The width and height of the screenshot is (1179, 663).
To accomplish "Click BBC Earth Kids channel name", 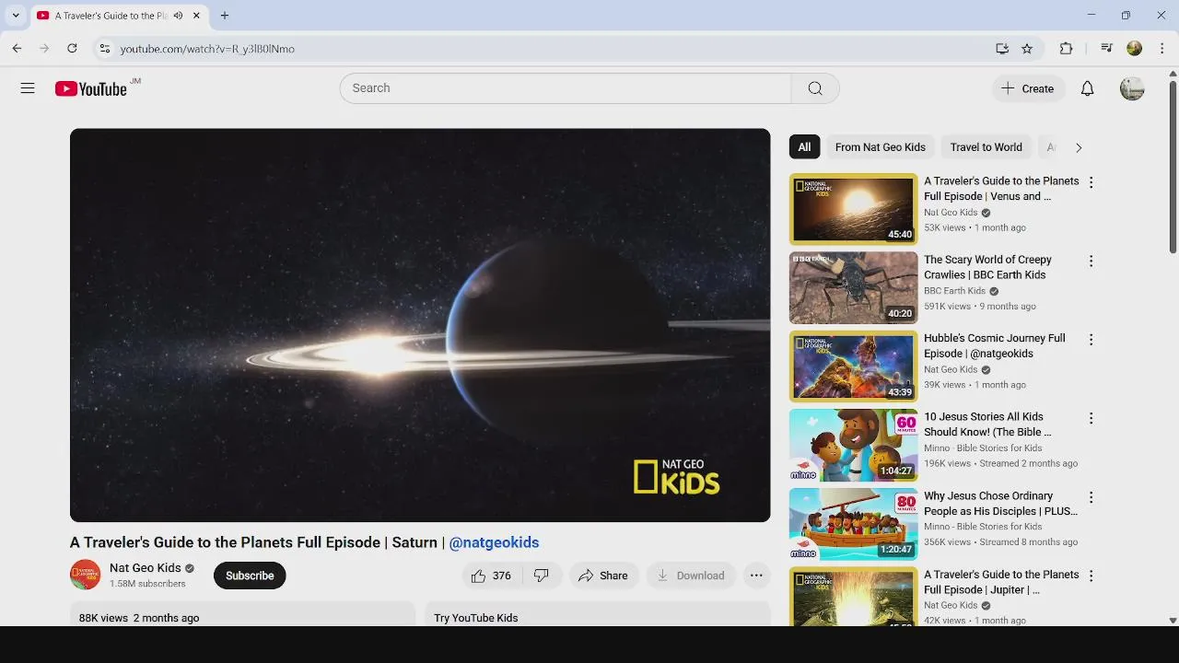I will (x=954, y=291).
